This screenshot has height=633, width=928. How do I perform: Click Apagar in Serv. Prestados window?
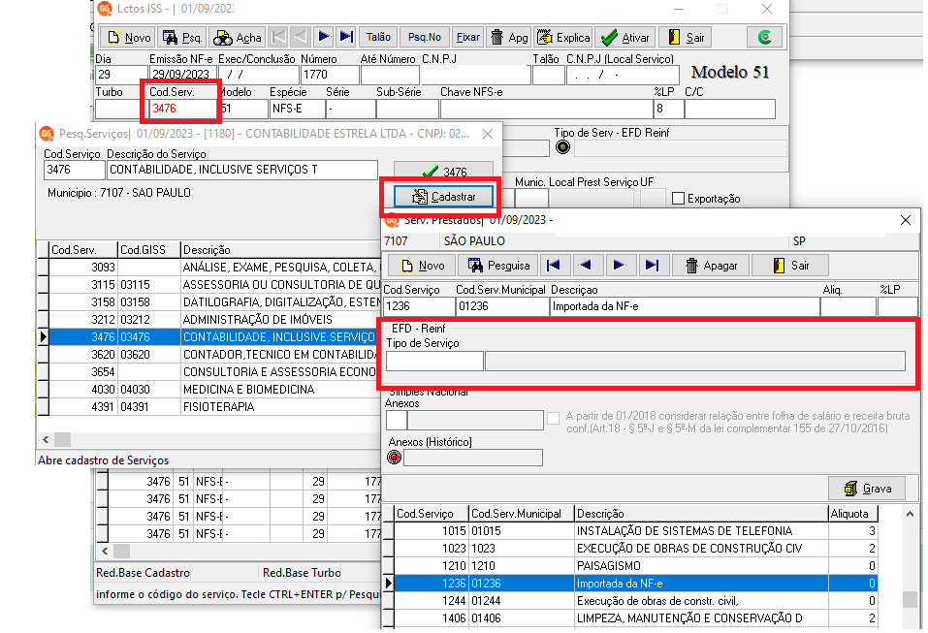click(x=710, y=266)
